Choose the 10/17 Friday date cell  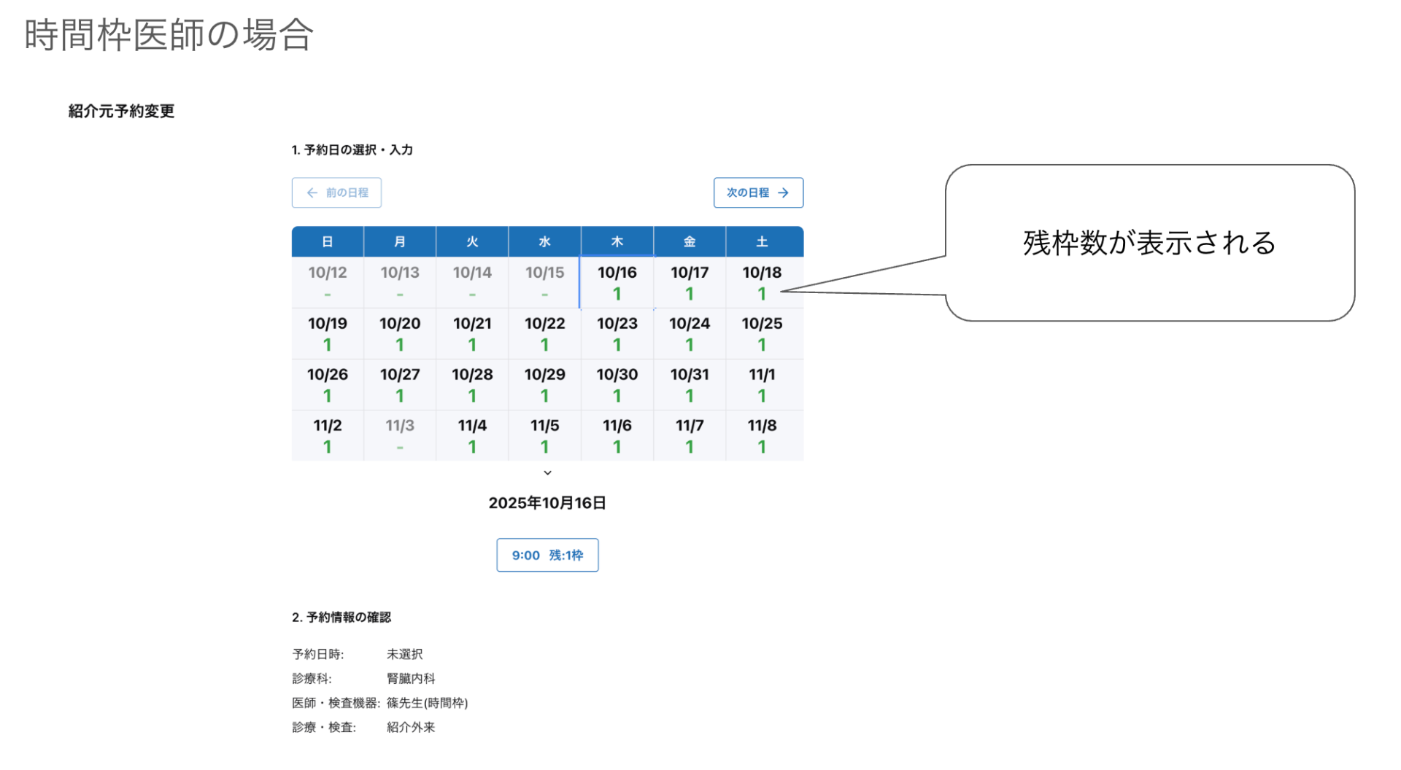689,282
